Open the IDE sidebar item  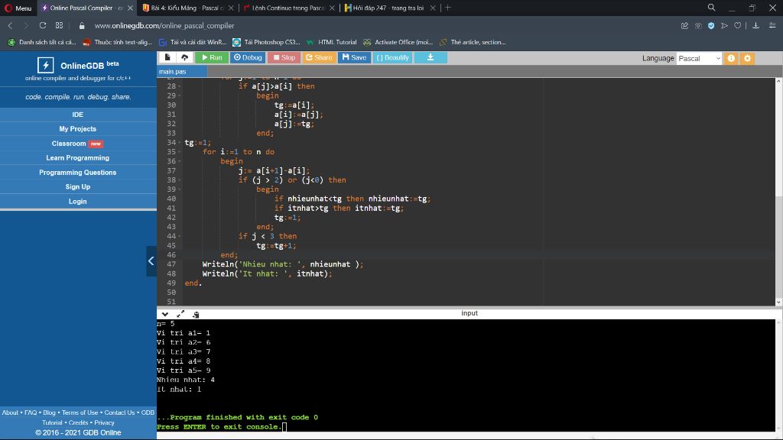tap(77, 115)
